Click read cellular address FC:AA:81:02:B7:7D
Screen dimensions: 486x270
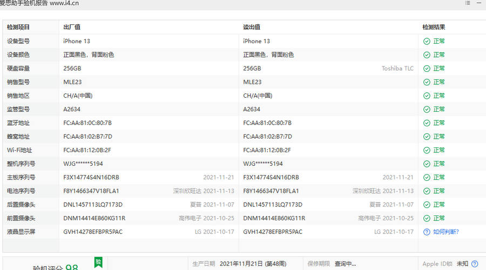(x=267, y=137)
